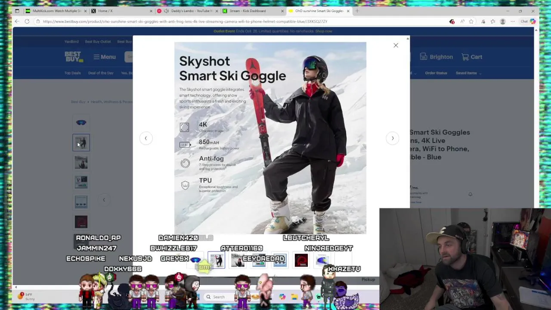Pick the red swirl thumbnail in lightbox strip
The height and width of the screenshot is (310, 551).
[x=301, y=260]
